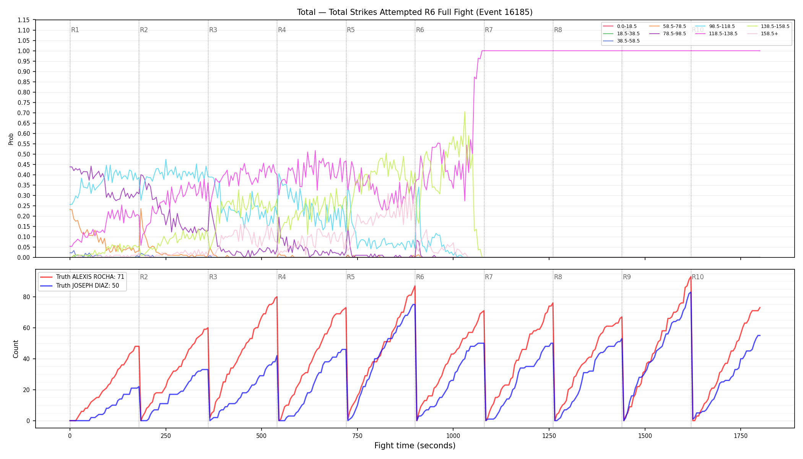The height and width of the screenshot is (459, 803).
Task: Click the R3 round label in Count chart
Action: [x=213, y=277]
